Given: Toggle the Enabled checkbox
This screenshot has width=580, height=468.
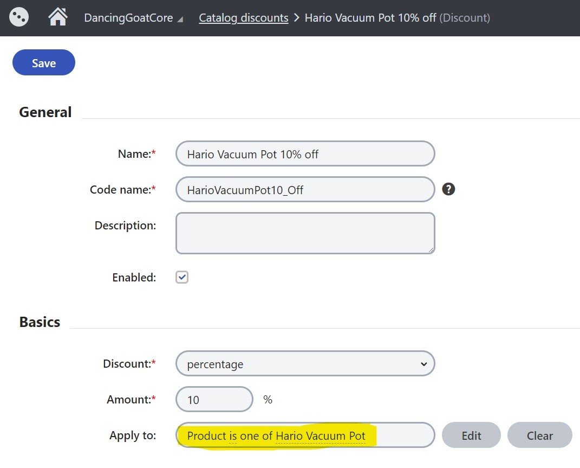Looking at the screenshot, I should tap(182, 277).
